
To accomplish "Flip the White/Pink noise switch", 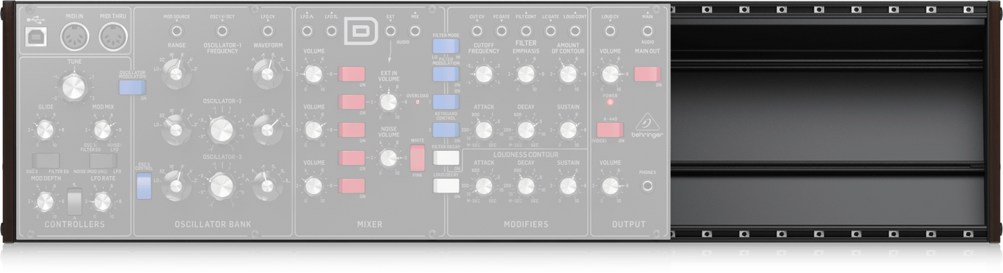I will tap(417, 159).
